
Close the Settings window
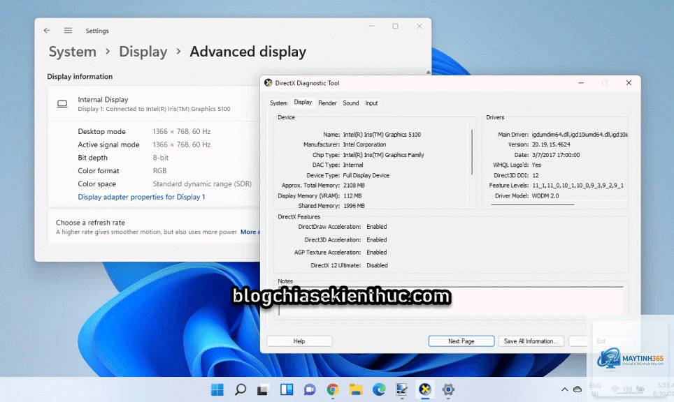[x=419, y=26]
